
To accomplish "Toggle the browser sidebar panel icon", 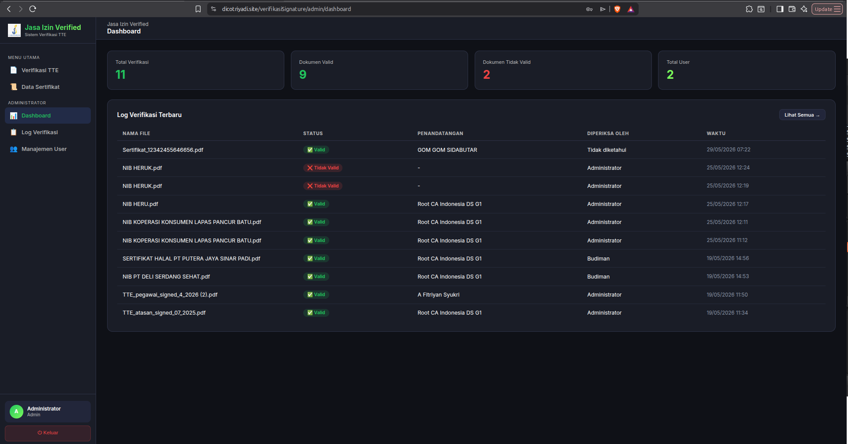I will coord(780,9).
